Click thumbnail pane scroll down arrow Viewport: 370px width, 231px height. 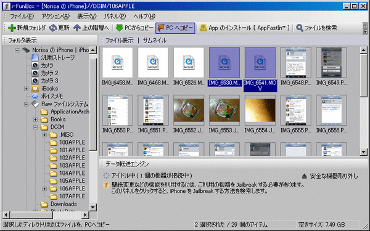[363, 152]
